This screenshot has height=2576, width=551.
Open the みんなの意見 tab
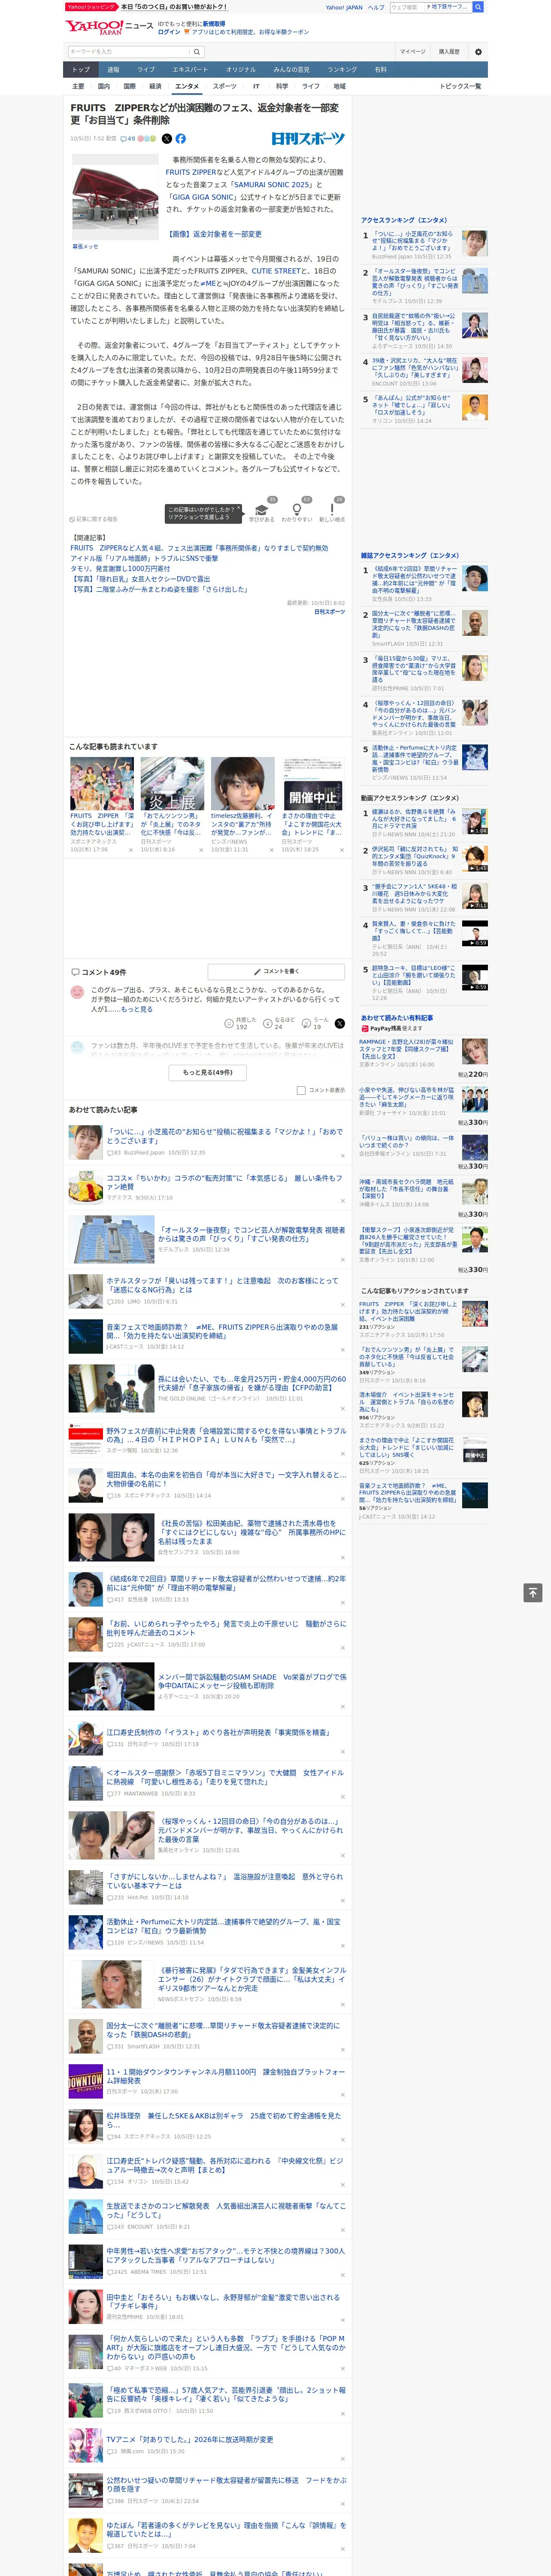[x=291, y=70]
